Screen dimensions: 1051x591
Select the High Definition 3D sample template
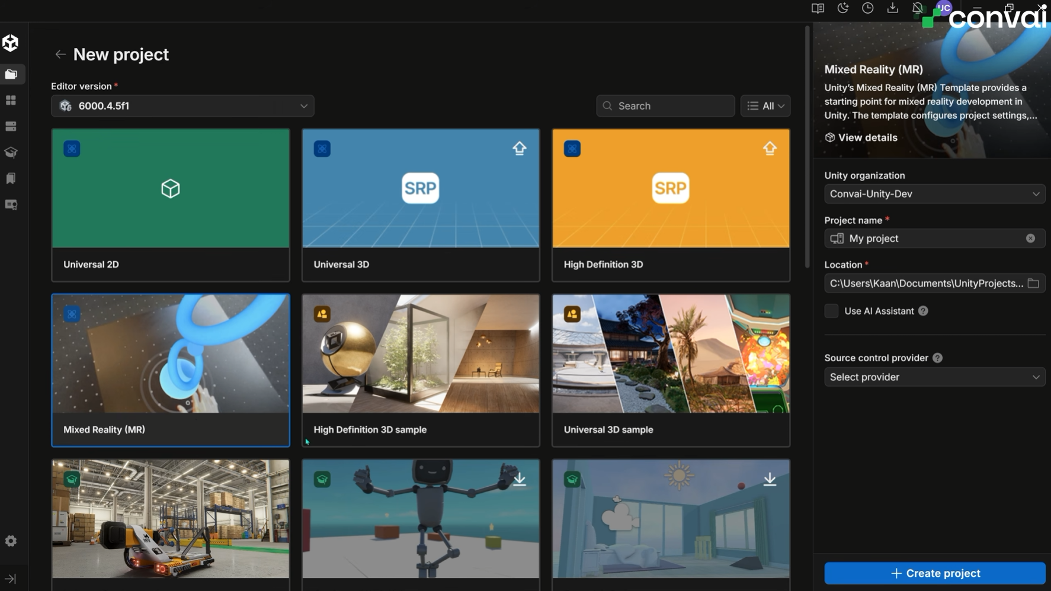421,370
